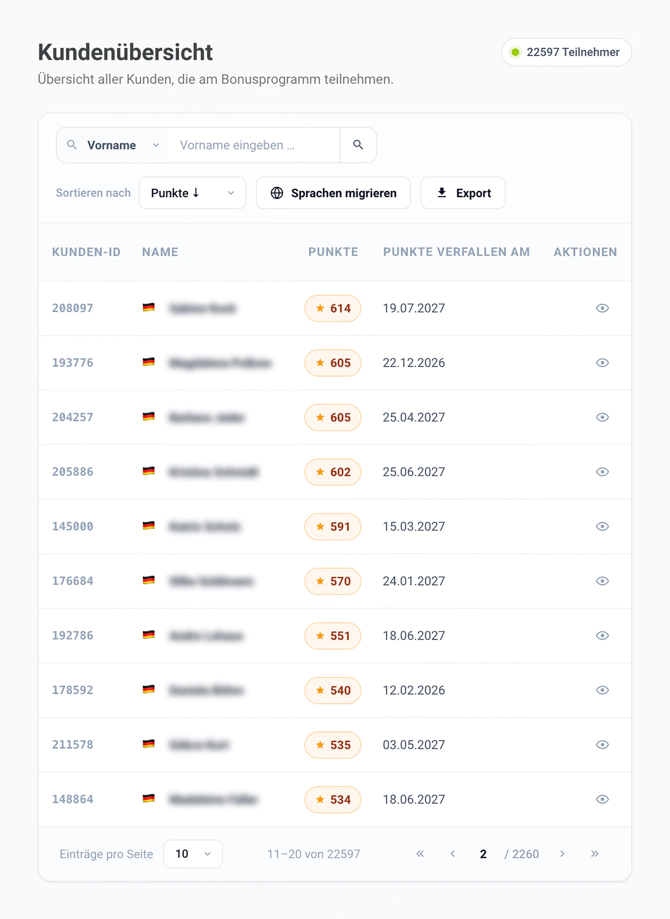
Task: Open the Vorname search field selector
Action: click(112, 145)
